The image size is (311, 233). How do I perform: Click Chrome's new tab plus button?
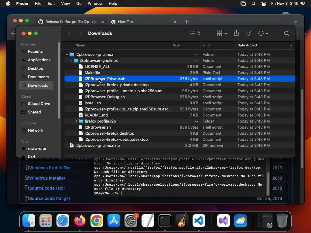tap(187, 22)
